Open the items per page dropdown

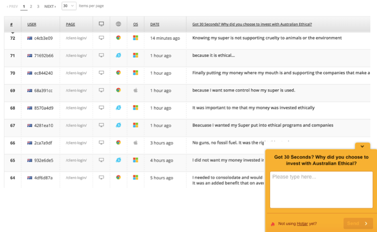tap(69, 6)
